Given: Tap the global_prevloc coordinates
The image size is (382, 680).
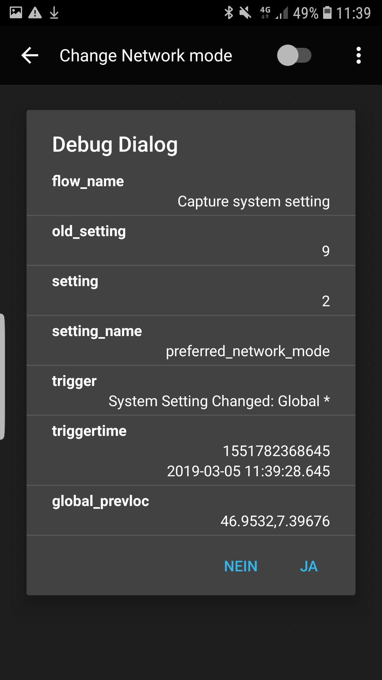Looking at the screenshot, I should click(275, 521).
